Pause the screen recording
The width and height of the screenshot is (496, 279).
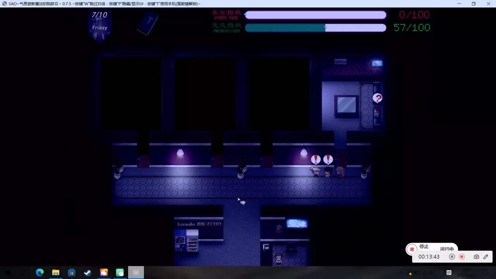[x=452, y=257]
